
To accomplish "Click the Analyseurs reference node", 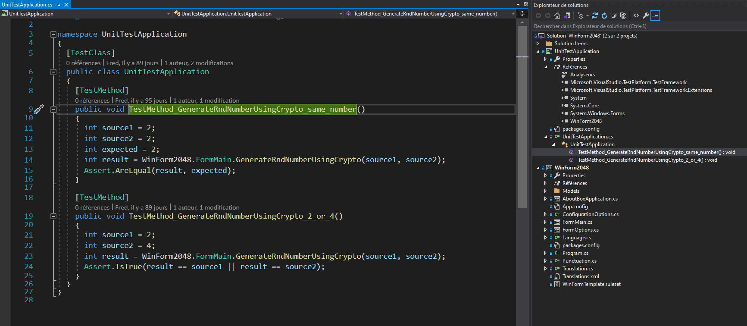I will point(582,75).
